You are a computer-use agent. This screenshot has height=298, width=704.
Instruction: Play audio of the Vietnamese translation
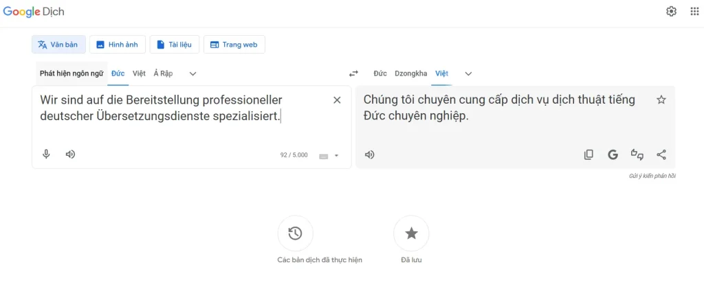coord(370,154)
